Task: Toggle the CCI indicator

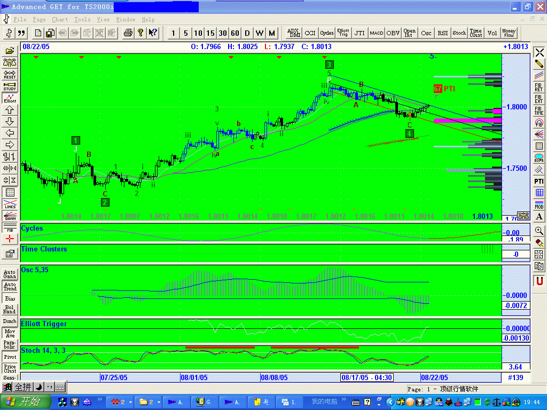Action: [x=310, y=33]
